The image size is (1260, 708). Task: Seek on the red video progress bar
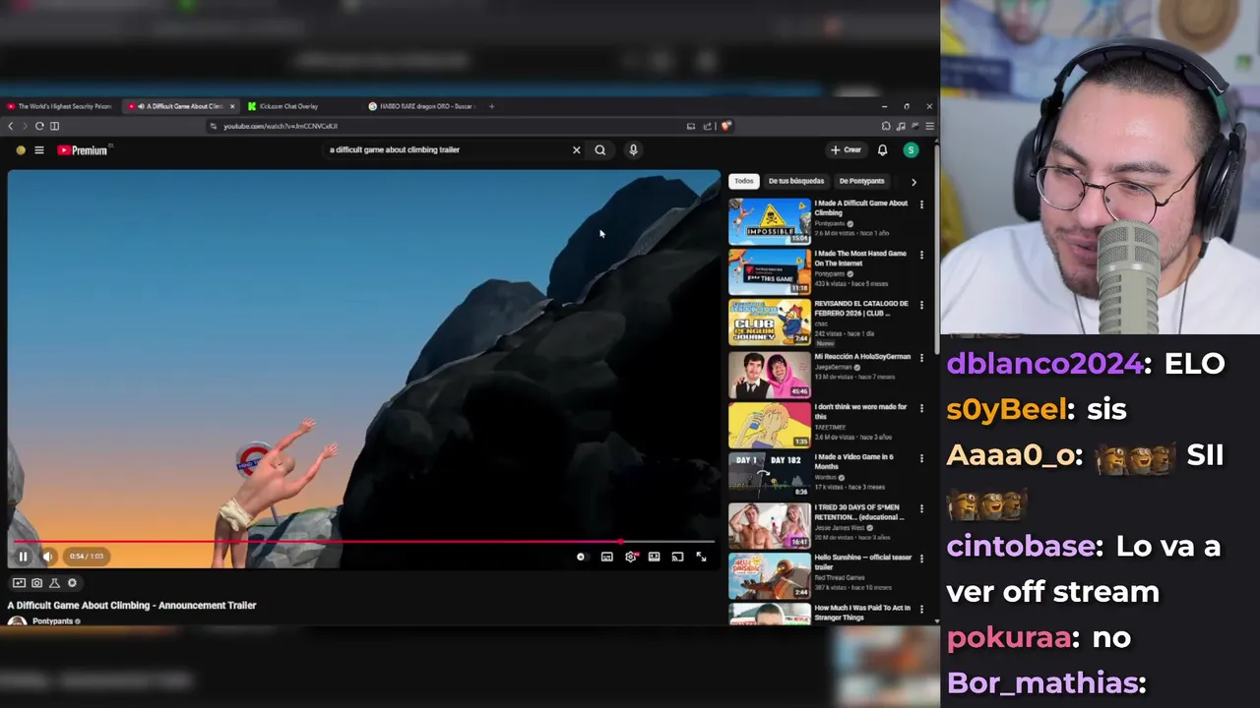pos(364,541)
